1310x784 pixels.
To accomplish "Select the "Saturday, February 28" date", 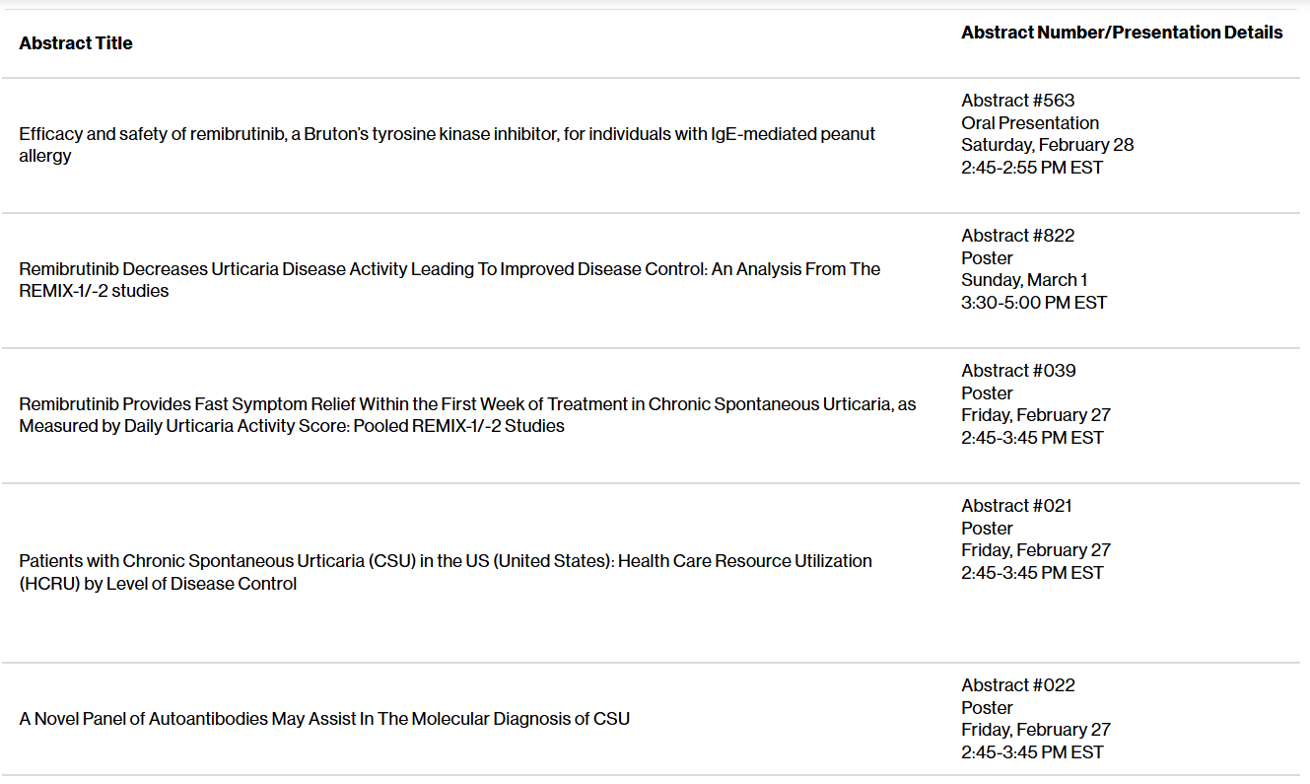I will tap(1048, 145).
